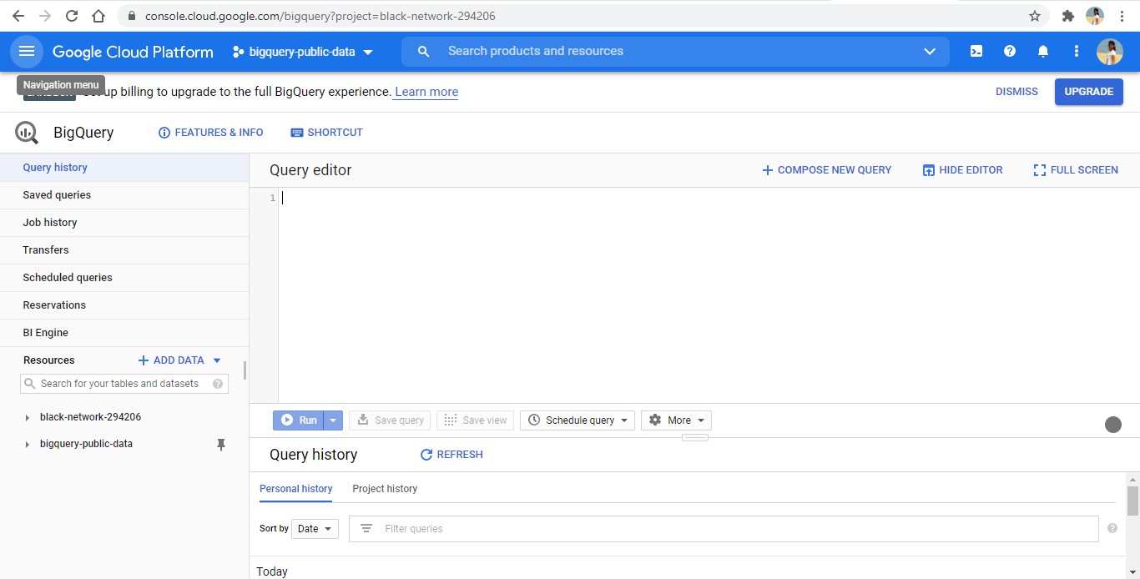Click COMPOSE NEW QUERY
This screenshot has height=579, width=1140.
tap(826, 170)
